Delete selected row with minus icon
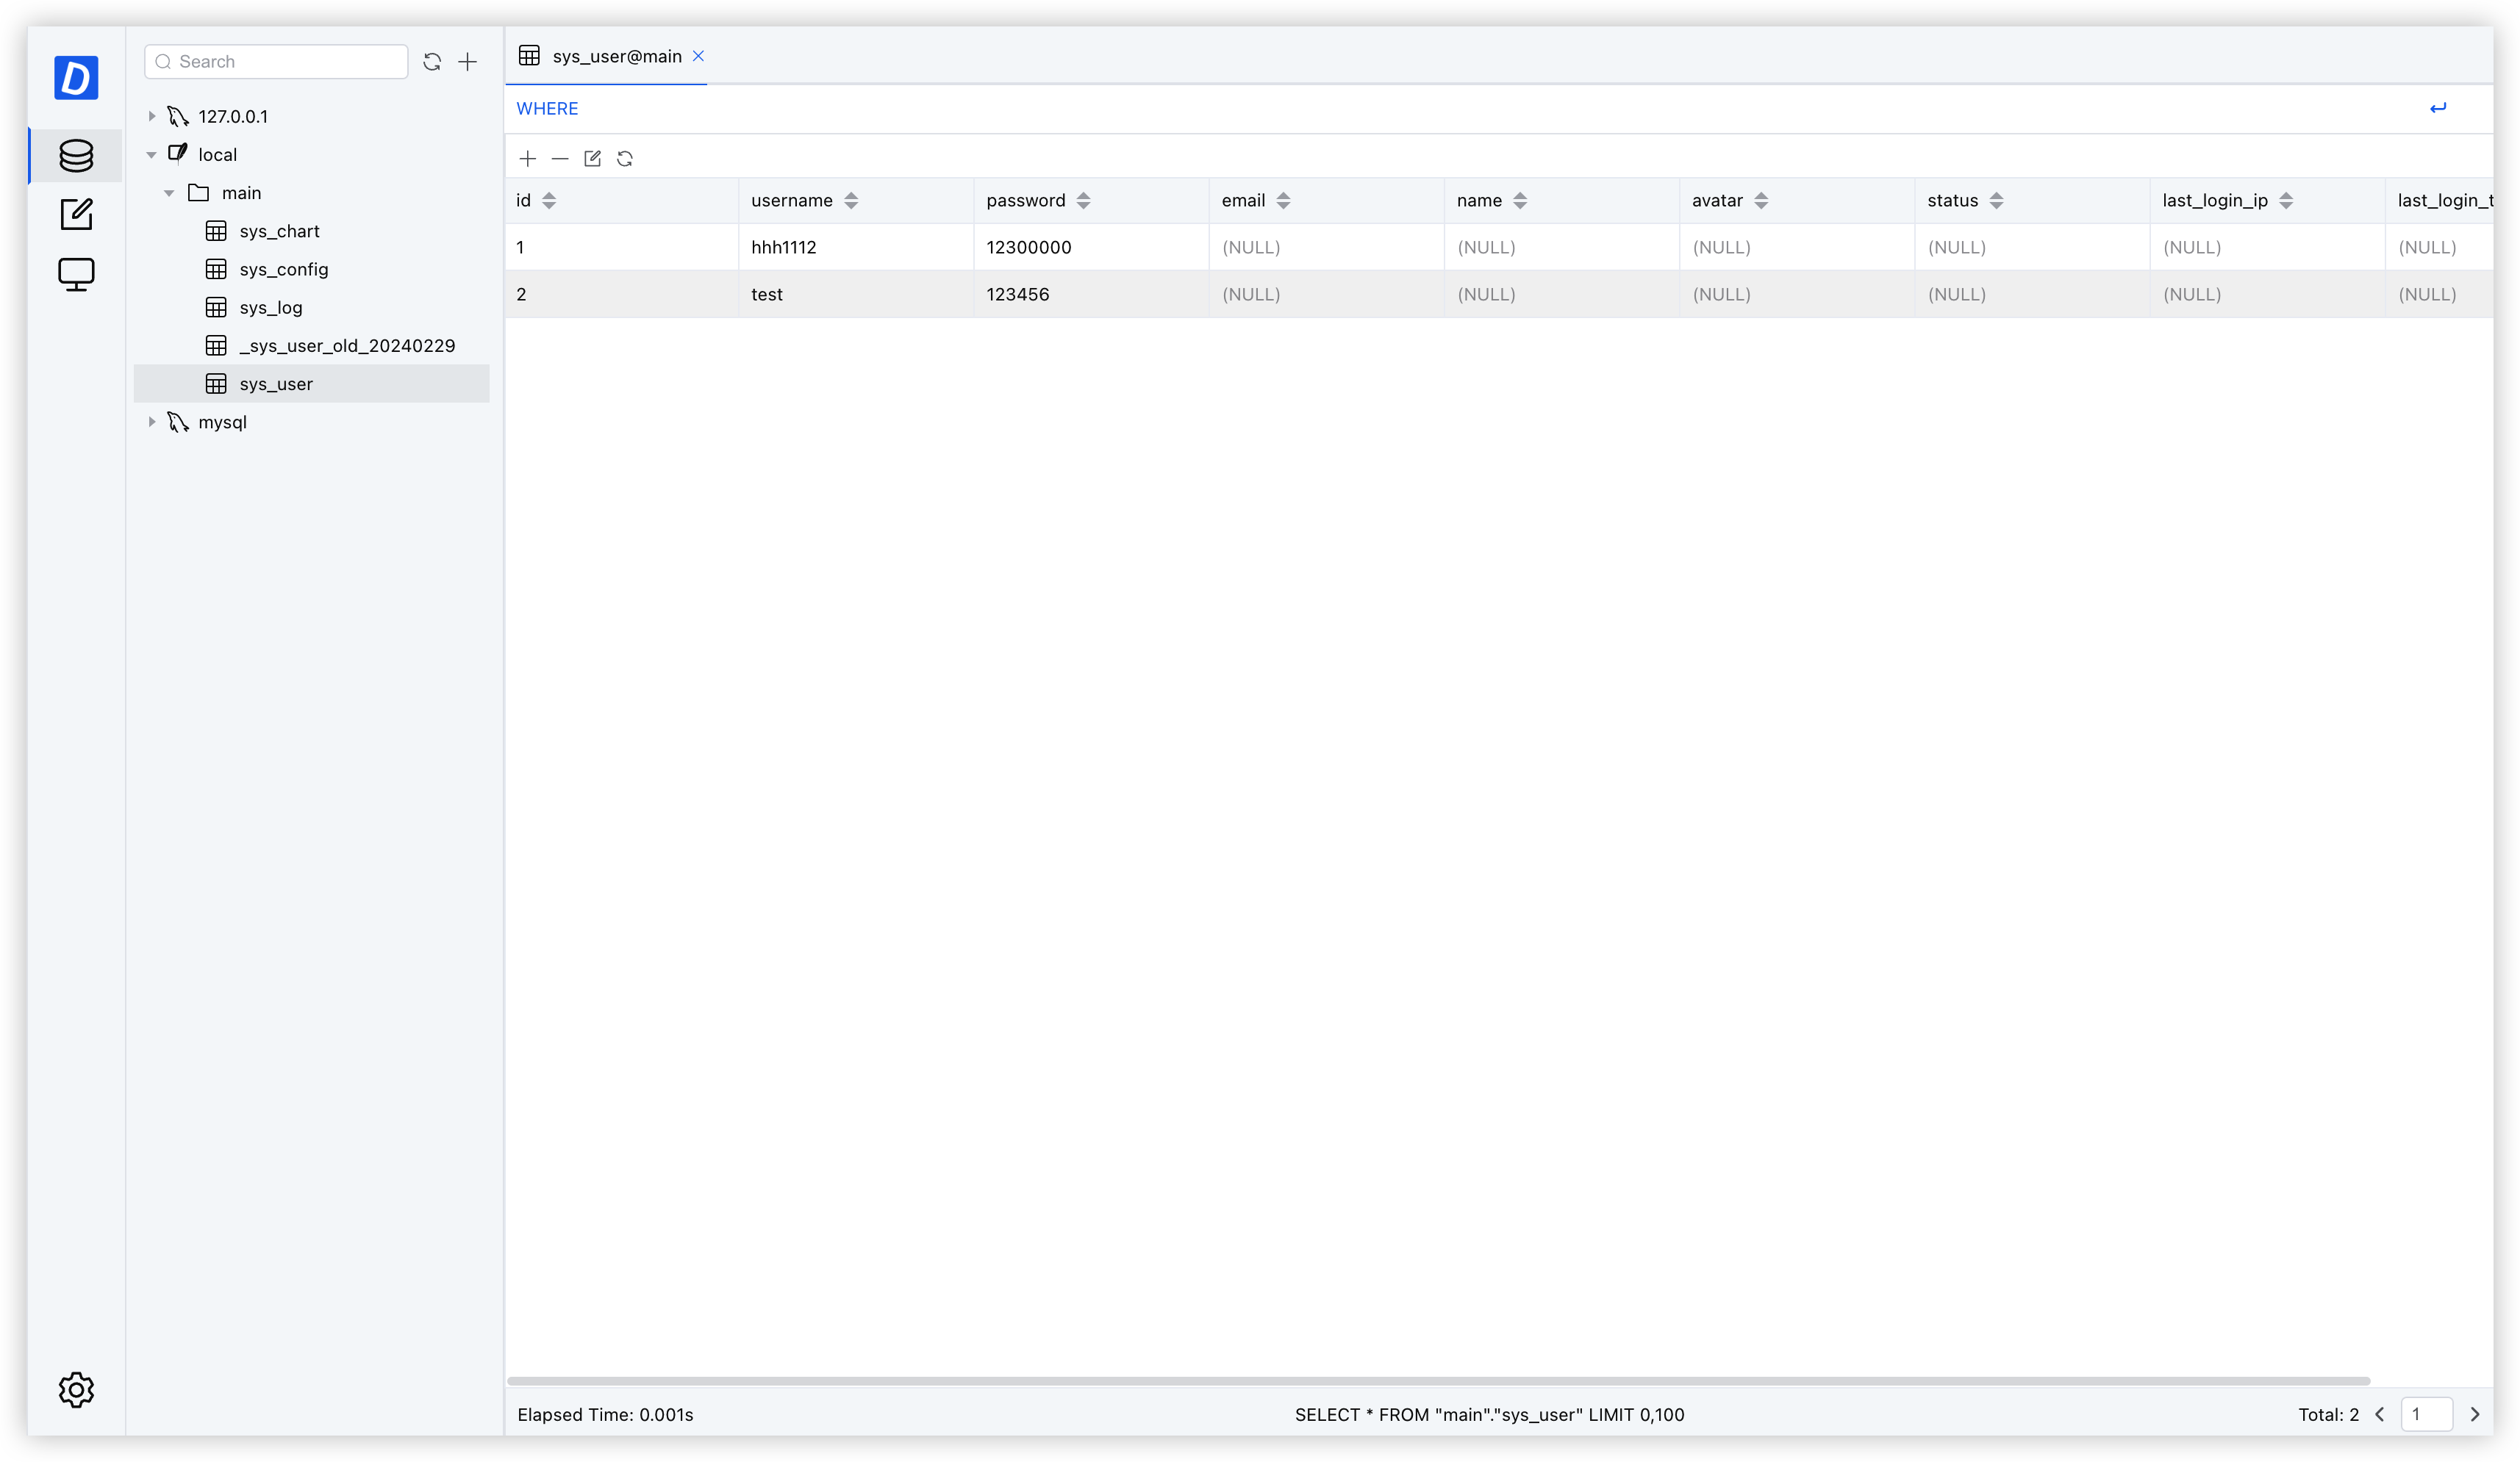 coord(560,159)
